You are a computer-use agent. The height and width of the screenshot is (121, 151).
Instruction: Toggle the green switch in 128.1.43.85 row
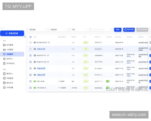pyautogui.click(x=108, y=81)
